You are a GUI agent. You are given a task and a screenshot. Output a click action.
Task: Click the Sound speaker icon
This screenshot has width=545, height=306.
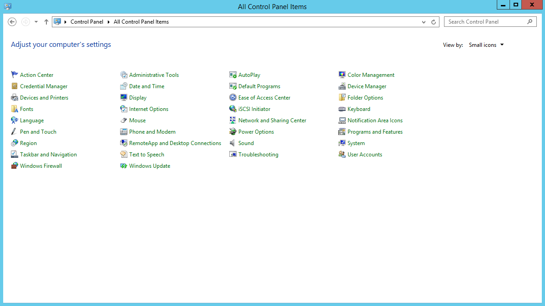point(232,143)
